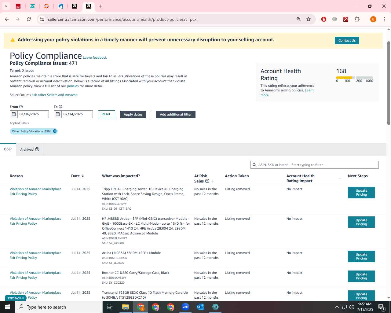Sort by At Risk Sales arrow
Screen dimensions: 391x313
point(213,181)
